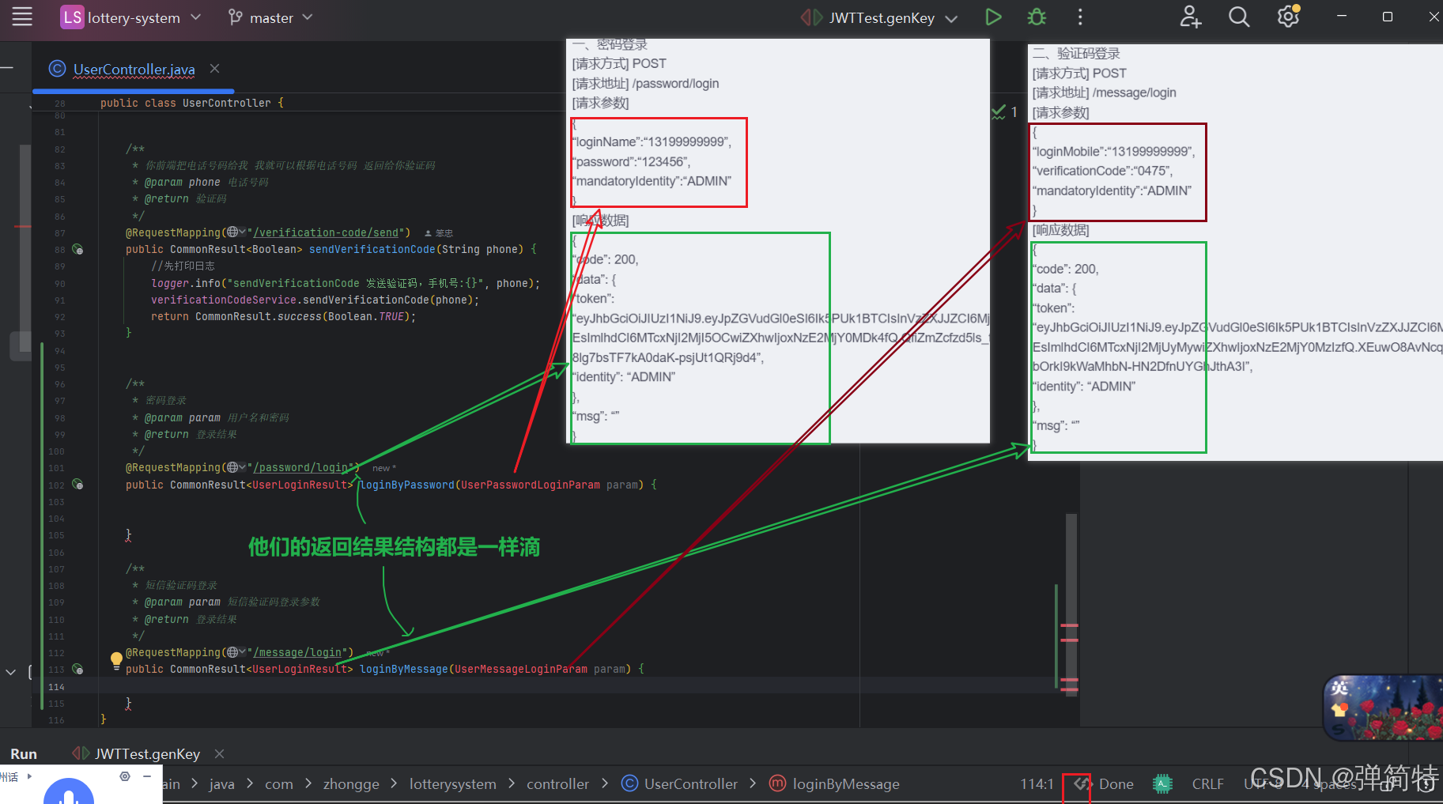The width and height of the screenshot is (1443, 804).
Task: Run JWTTest.genKey with green play button
Action: coord(993,17)
